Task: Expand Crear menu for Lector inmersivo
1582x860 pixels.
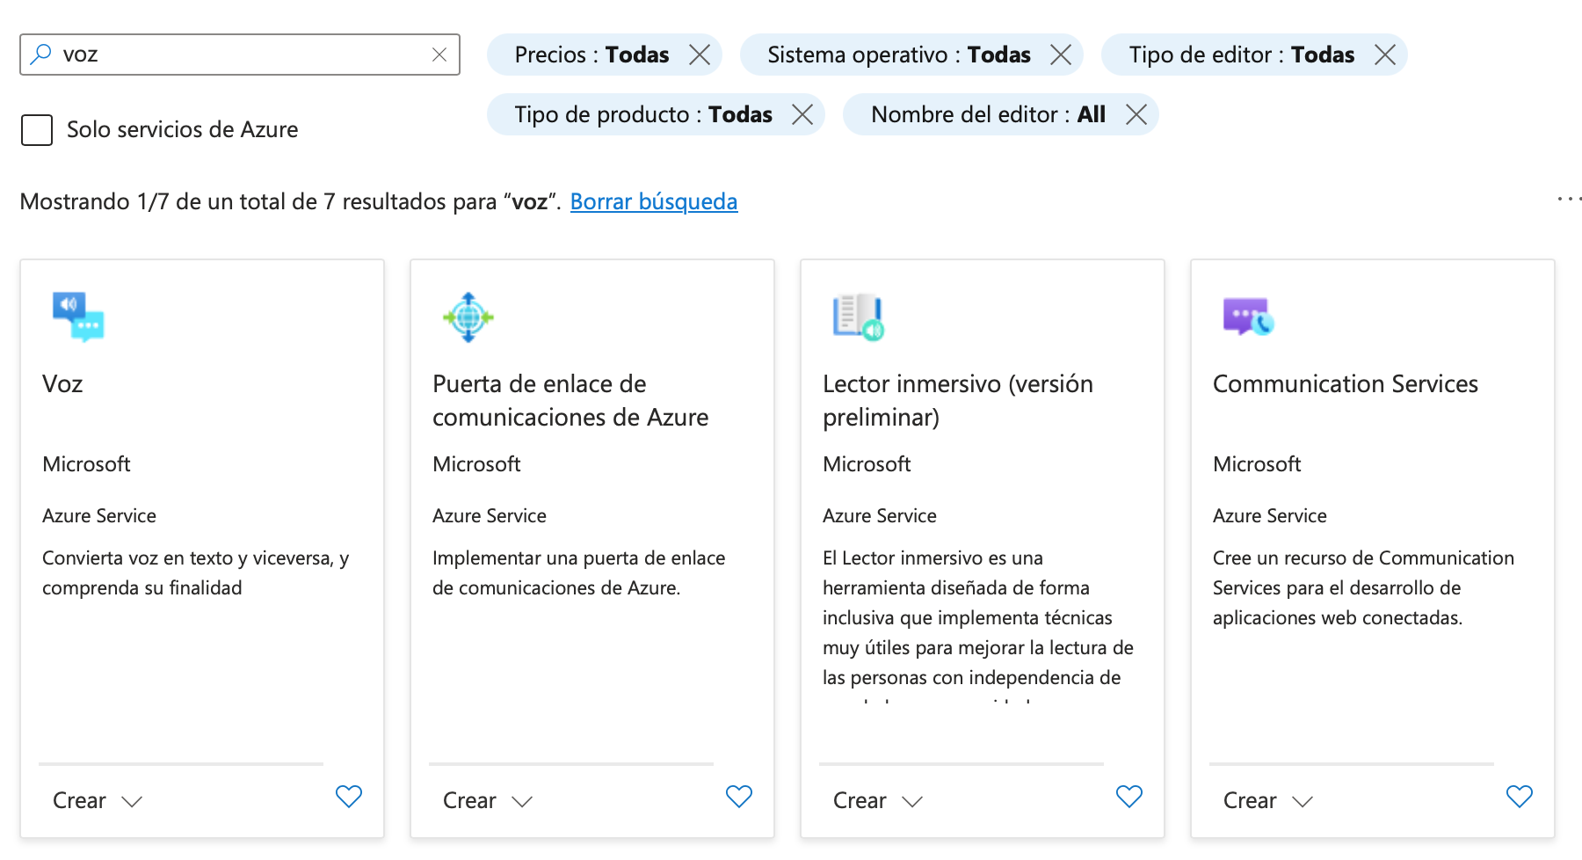Action: point(877,800)
